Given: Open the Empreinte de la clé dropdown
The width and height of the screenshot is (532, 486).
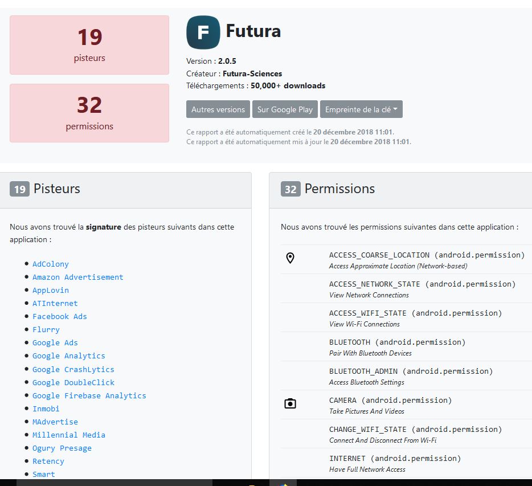Looking at the screenshot, I should (x=361, y=109).
